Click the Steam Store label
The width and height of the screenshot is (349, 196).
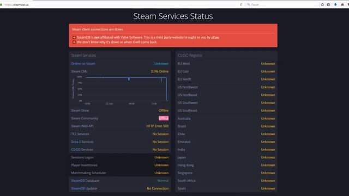pyautogui.click(x=80, y=111)
